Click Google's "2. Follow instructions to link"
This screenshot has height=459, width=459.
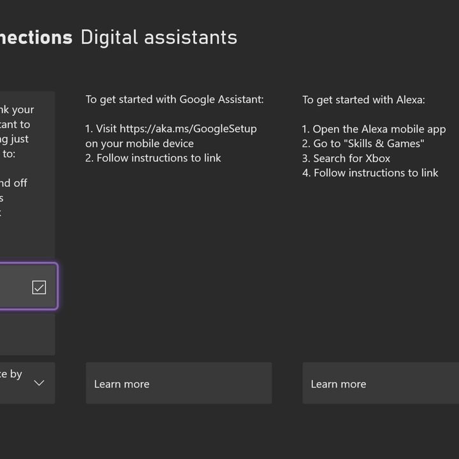153,158
